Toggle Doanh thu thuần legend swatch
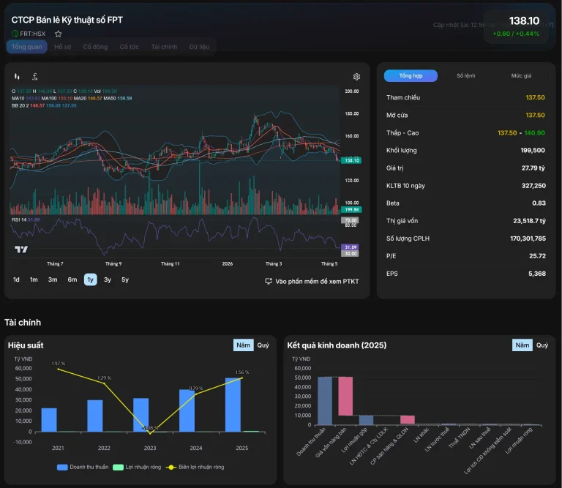The height and width of the screenshot is (488, 562). 62,467
